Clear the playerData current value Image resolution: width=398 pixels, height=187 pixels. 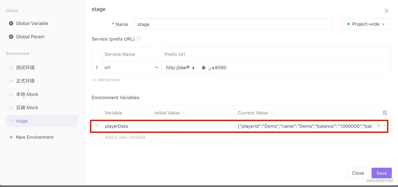tap(378, 126)
